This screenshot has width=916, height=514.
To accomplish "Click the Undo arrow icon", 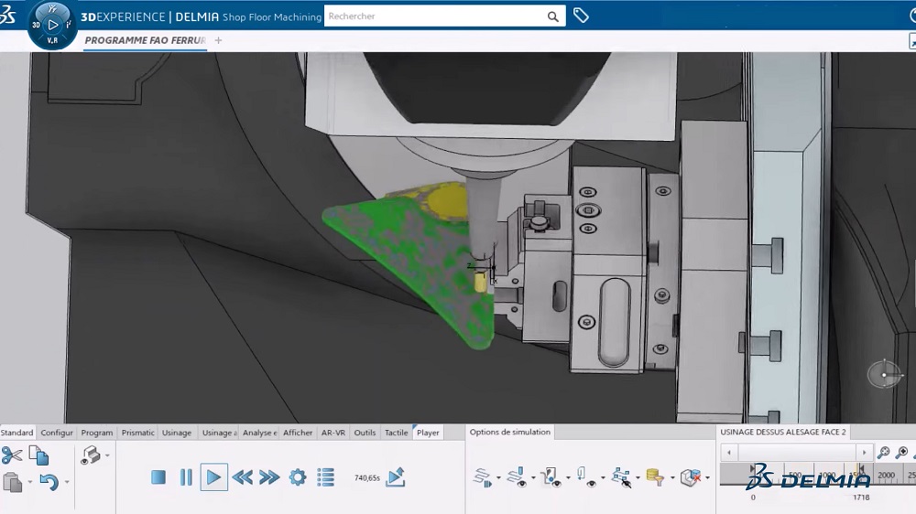I will pos(49,482).
